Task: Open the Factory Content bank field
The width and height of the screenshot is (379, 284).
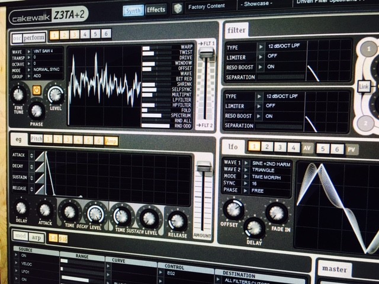Action: [x=210, y=6]
